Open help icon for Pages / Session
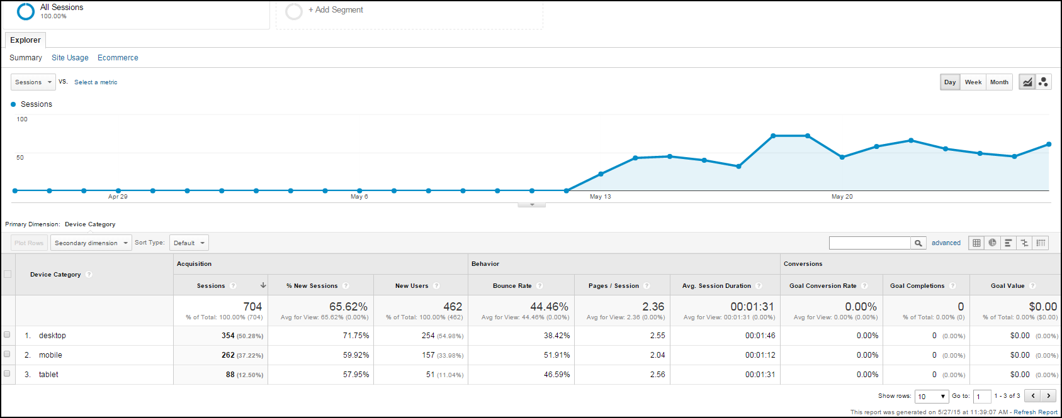The width and height of the screenshot is (1062, 418). click(647, 286)
